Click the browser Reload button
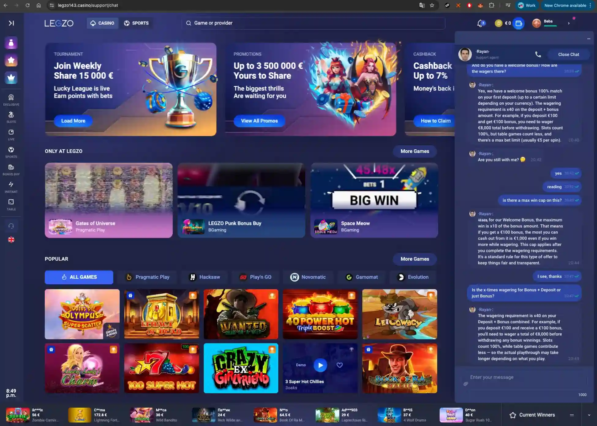 pos(28,5)
